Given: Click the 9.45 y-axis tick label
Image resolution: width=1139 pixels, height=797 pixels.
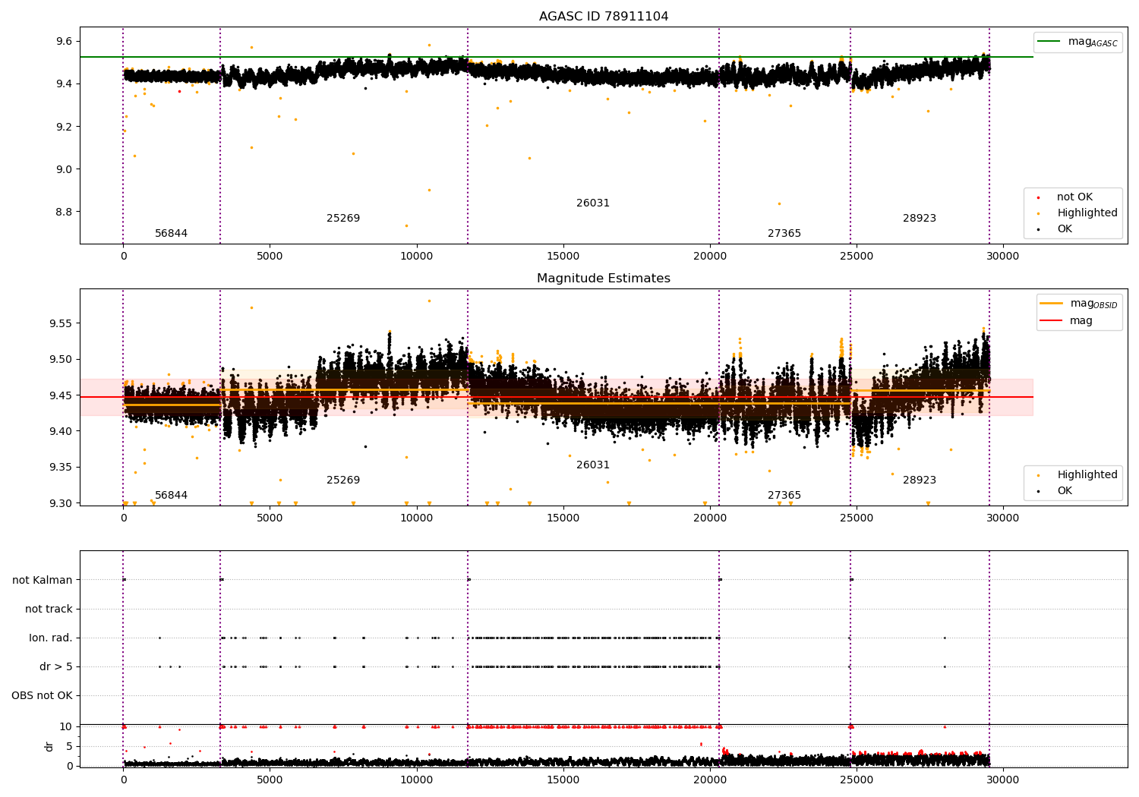Looking at the screenshot, I should pos(61,395).
